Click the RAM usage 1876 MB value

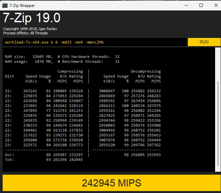[44, 61]
